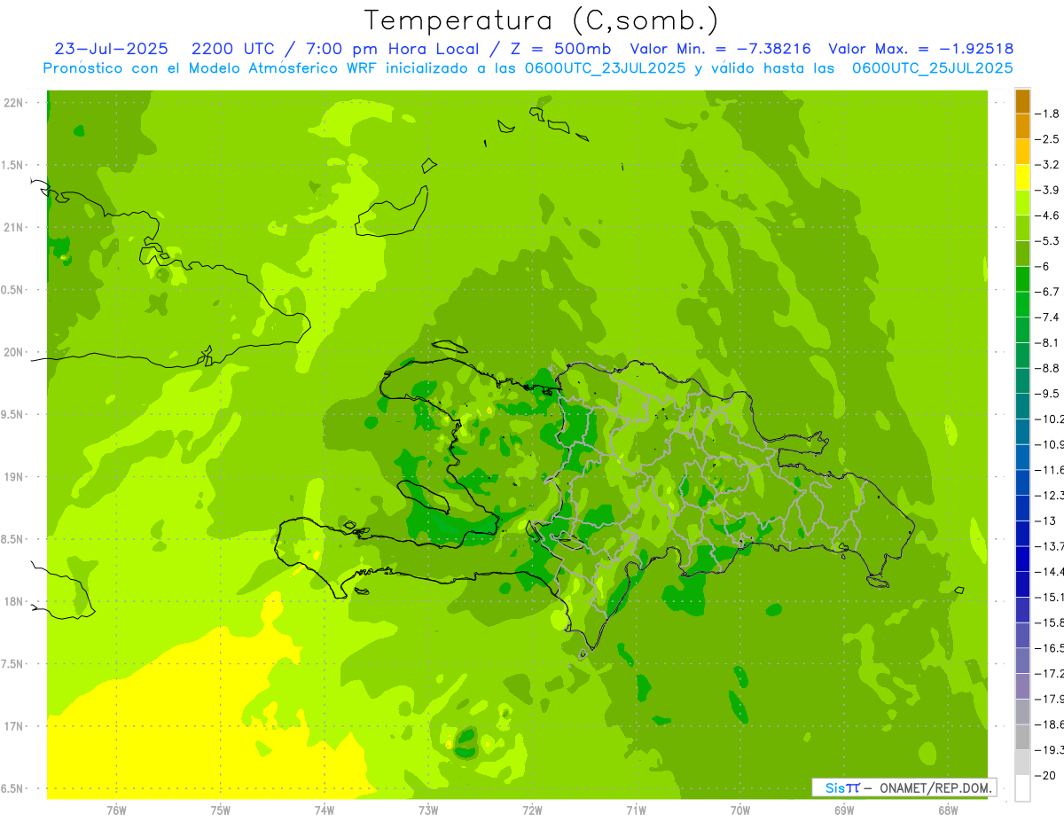Click the -13 colorbar value
The width and height of the screenshot is (1064, 822).
tap(1044, 521)
